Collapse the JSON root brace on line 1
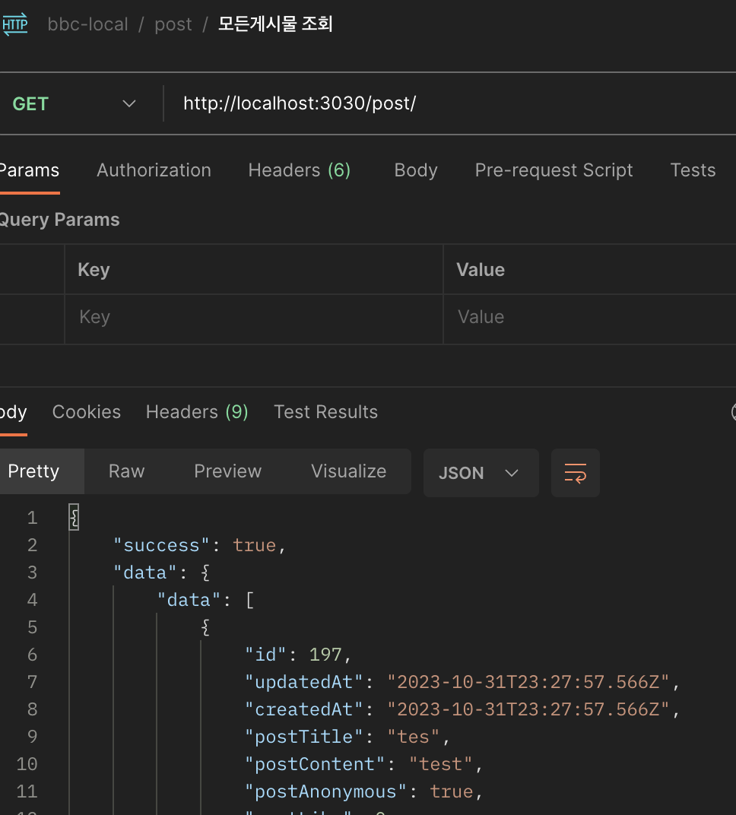 (74, 517)
